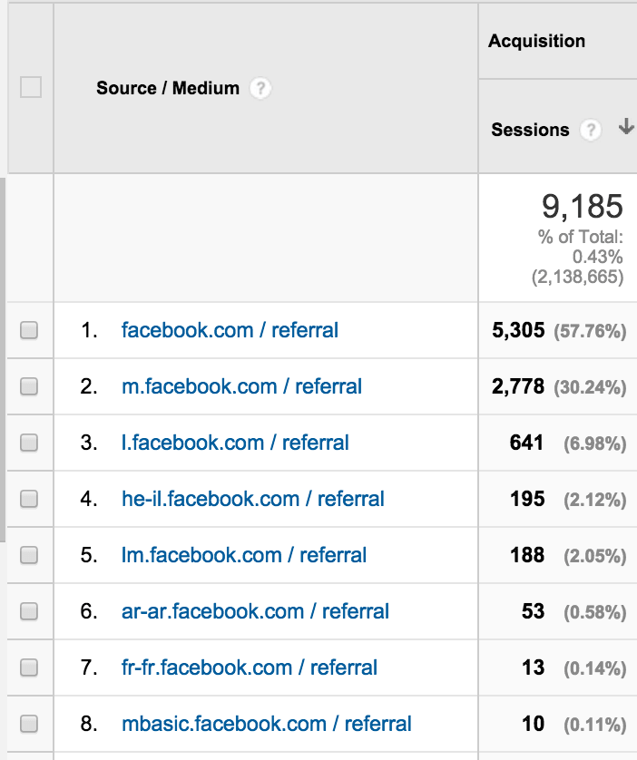This screenshot has width=637, height=760.
Task: Check the box for m.facebook.com row
Action: pyautogui.click(x=29, y=386)
